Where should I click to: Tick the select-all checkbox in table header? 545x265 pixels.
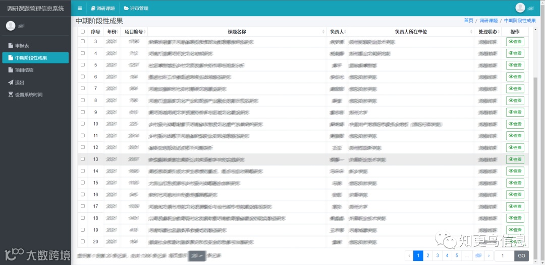click(x=83, y=32)
